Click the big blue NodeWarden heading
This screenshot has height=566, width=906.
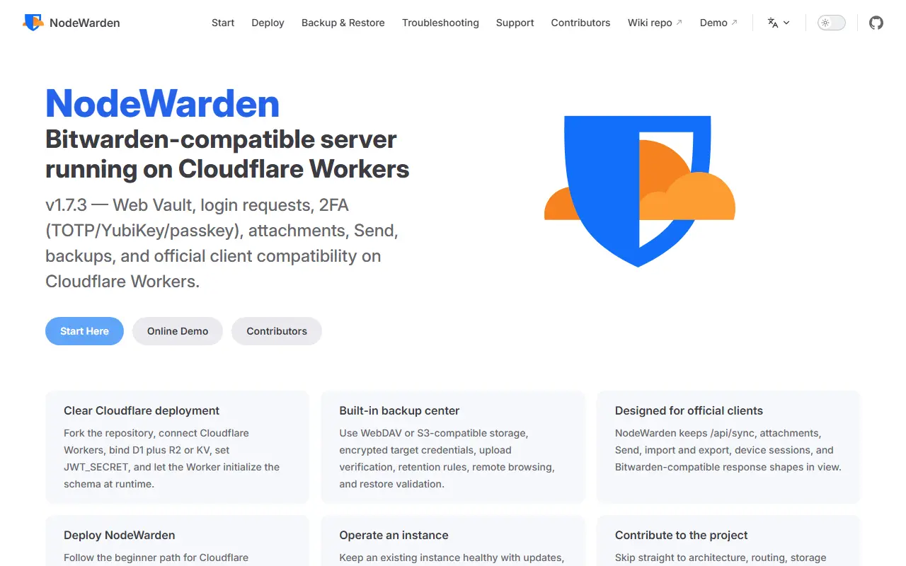tap(162, 104)
